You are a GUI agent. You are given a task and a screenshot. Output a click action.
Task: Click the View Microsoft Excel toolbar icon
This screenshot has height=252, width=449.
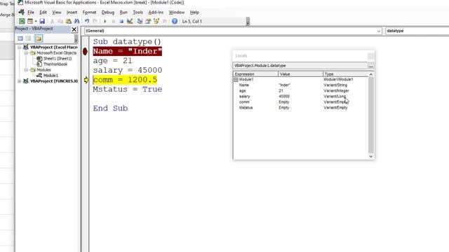pyautogui.click(x=22, y=21)
